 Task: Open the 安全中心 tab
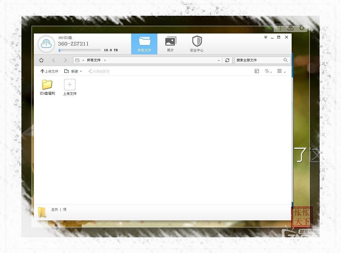(197, 44)
